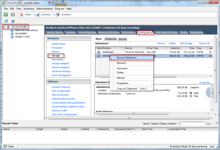Click the Add Storage link
220x150 pixels.
coord(187,43)
